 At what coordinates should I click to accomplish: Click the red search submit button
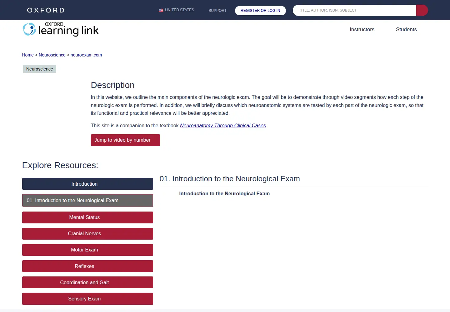tap(422, 10)
